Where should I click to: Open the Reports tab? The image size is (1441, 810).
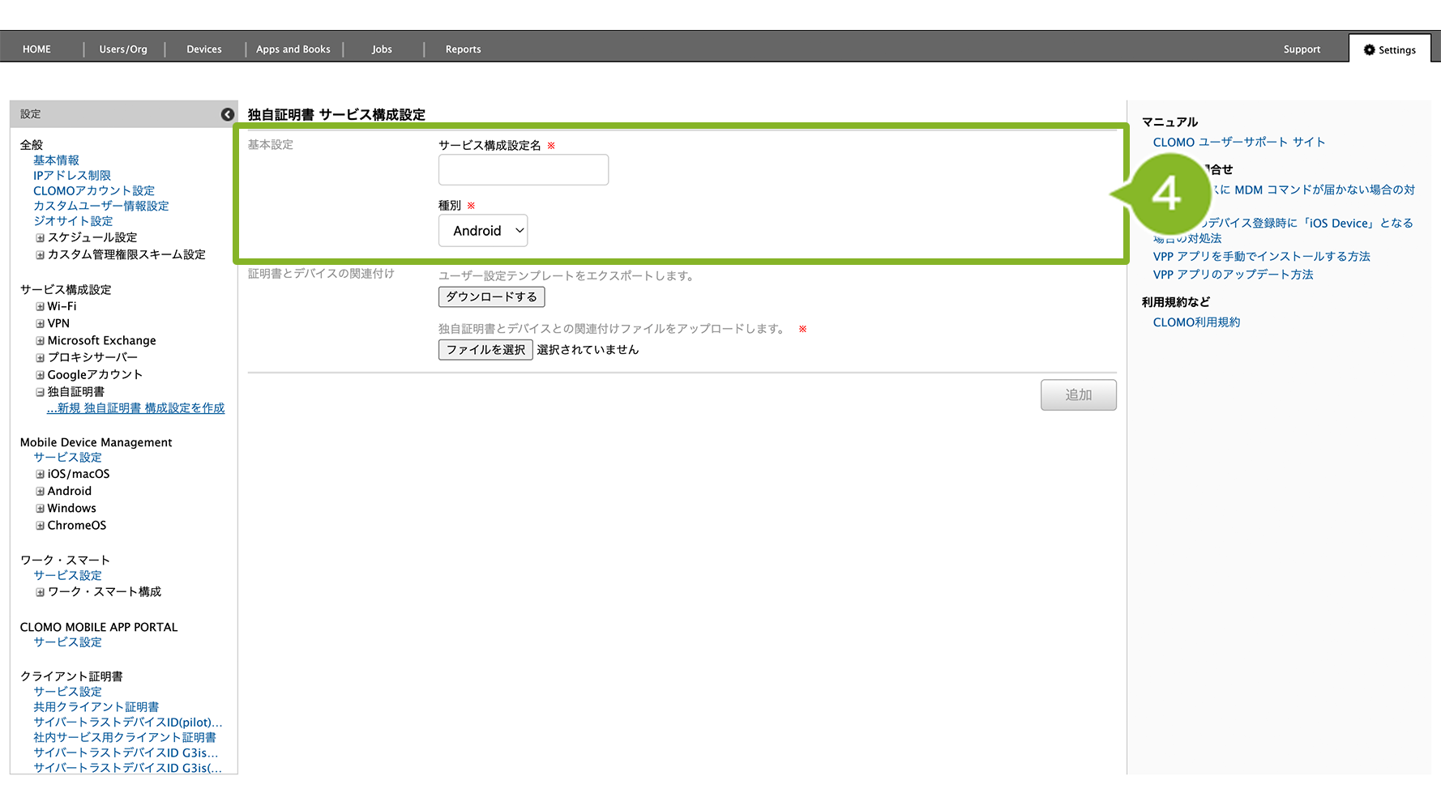(x=463, y=49)
